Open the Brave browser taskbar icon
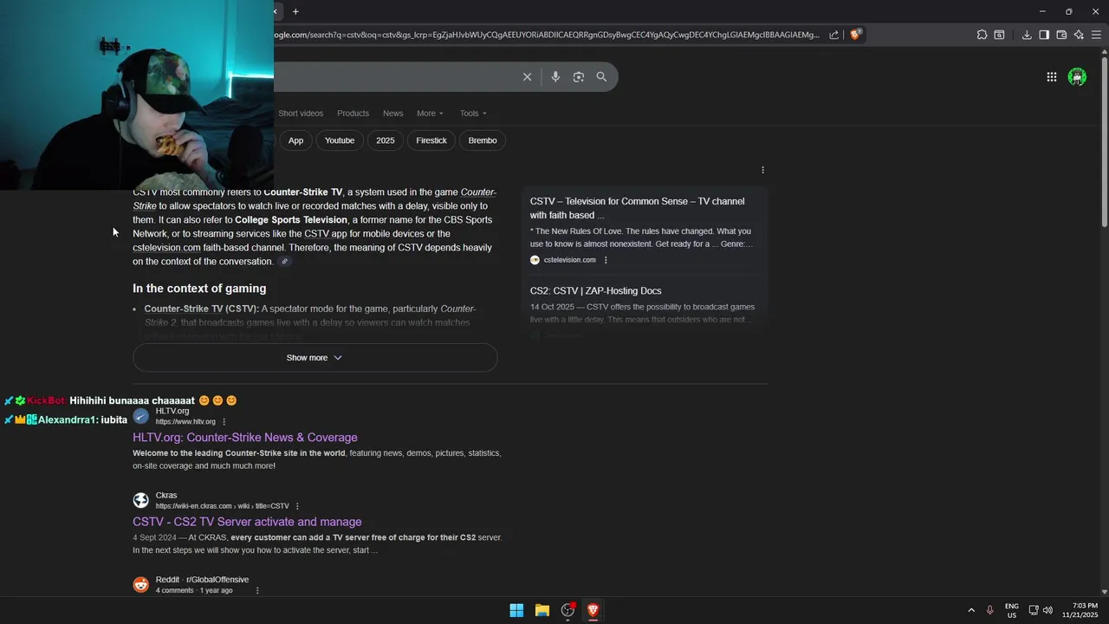 point(593,610)
